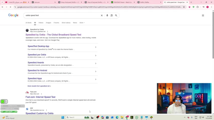Screen dimensions: 214x120
Task: Open the Speedtest por Ookla link
Action: 37,55
